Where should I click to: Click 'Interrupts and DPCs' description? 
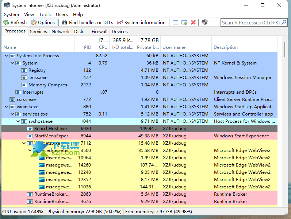click(235, 92)
